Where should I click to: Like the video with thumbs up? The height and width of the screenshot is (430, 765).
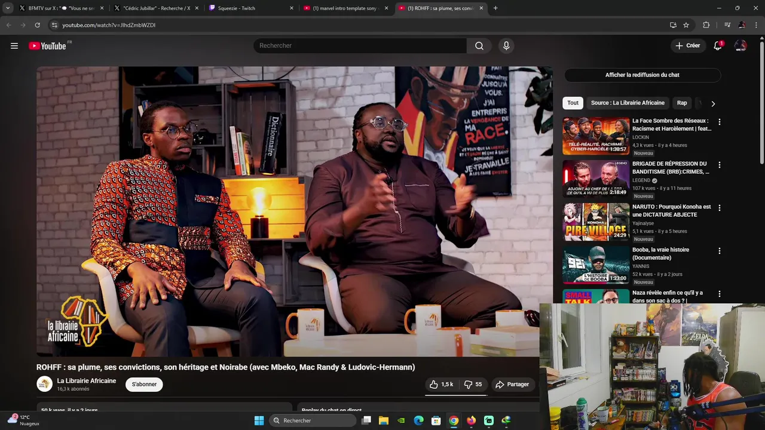coord(441,385)
